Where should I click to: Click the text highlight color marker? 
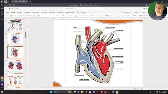72,16
